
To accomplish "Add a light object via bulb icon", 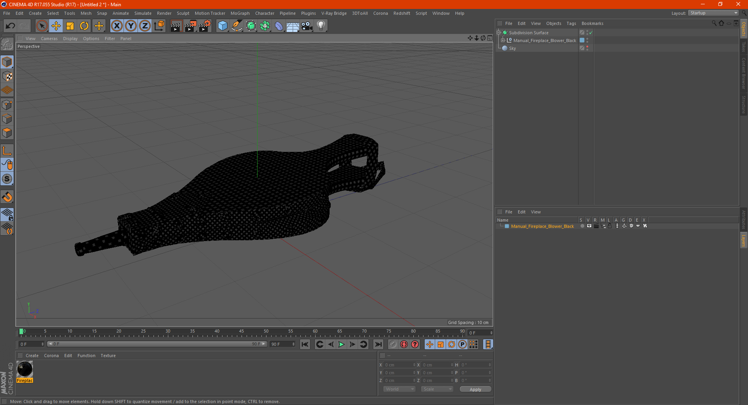I will point(321,26).
